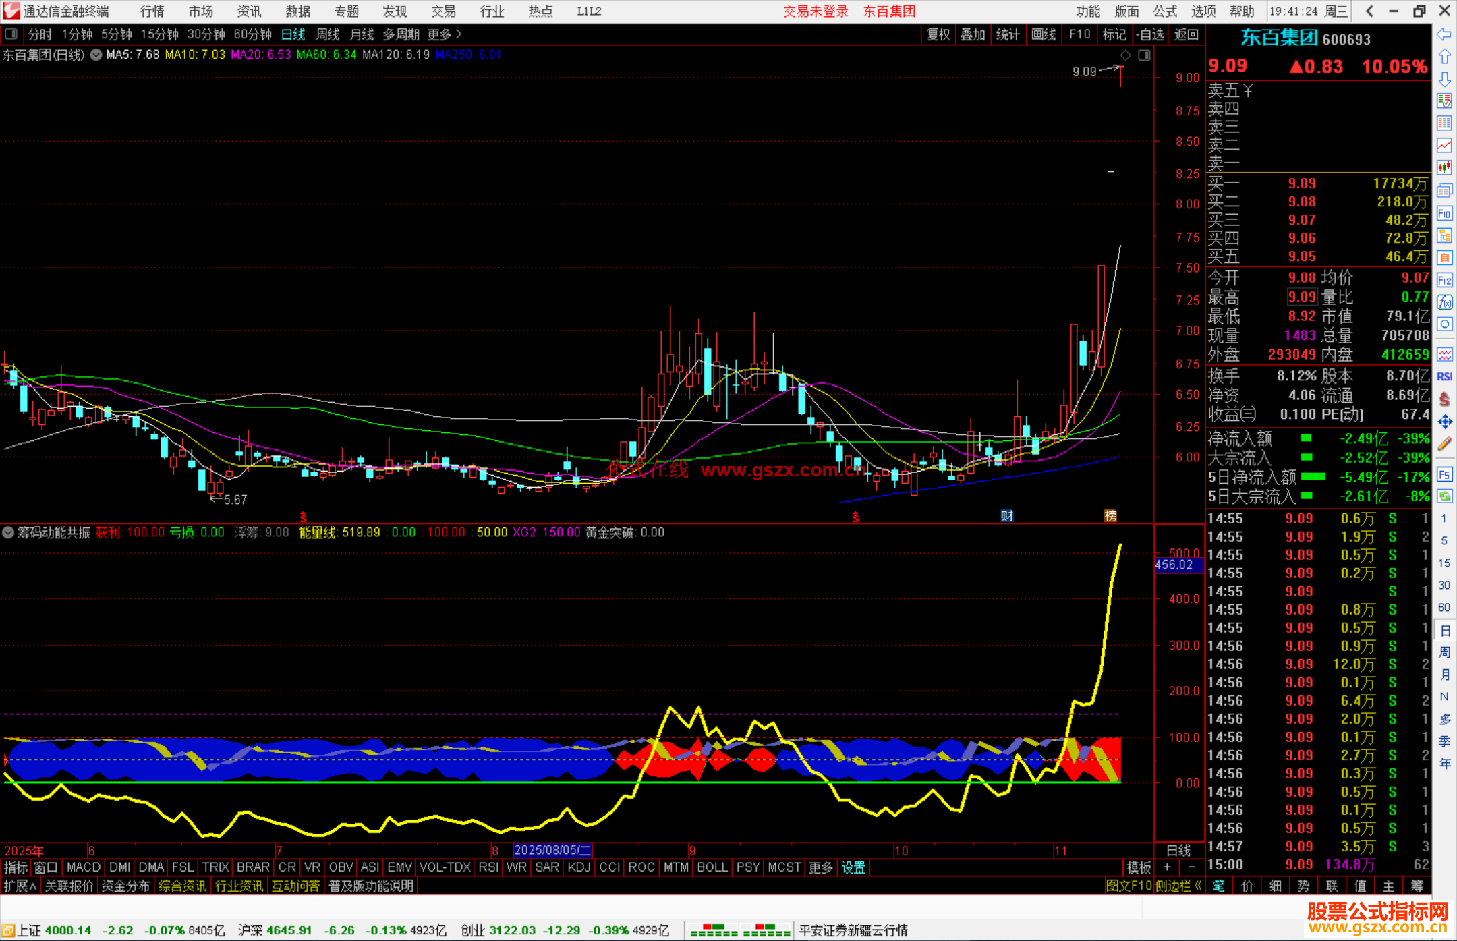Click the 画线 drawing button
The image size is (1457, 941).
(1044, 34)
